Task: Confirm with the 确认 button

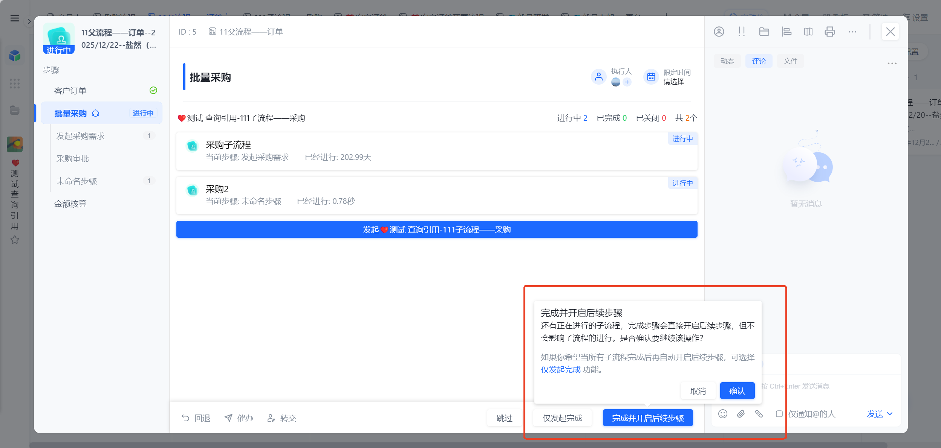Action: click(737, 391)
